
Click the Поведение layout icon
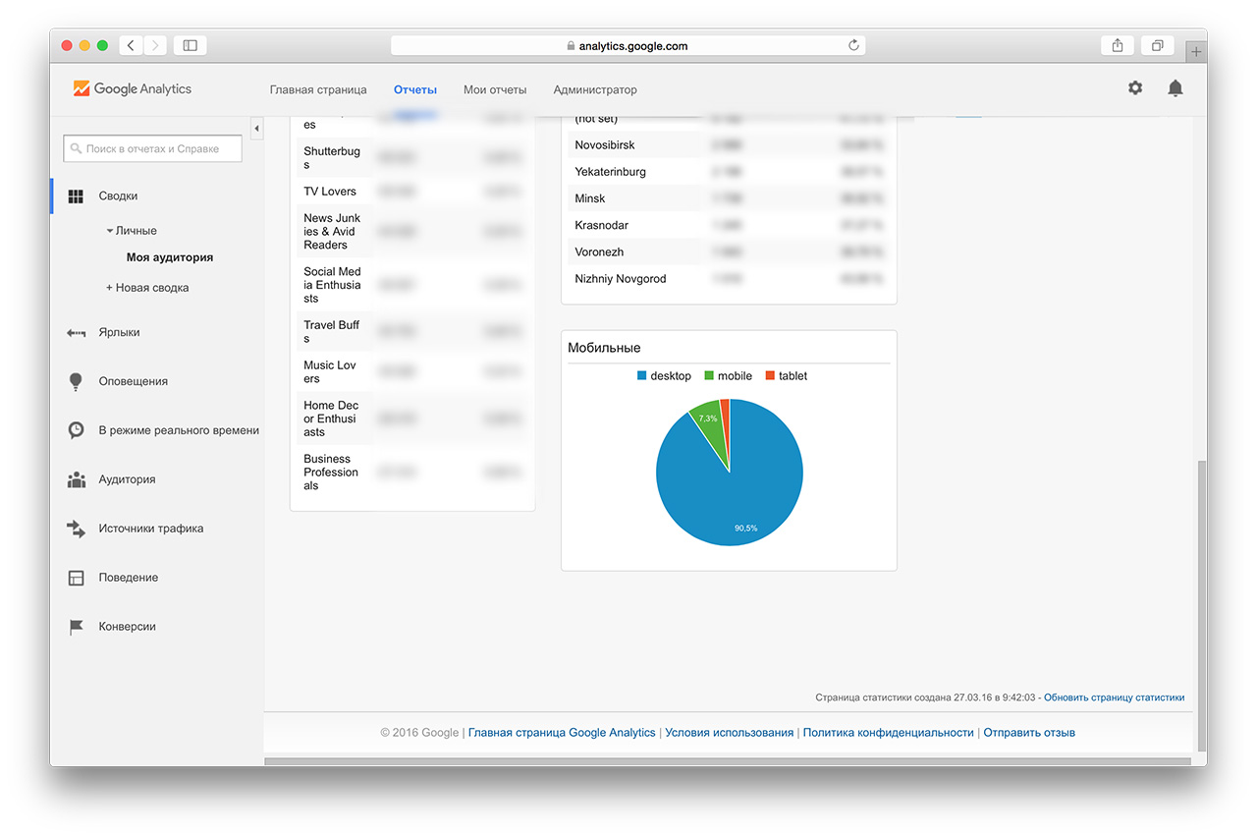point(76,578)
